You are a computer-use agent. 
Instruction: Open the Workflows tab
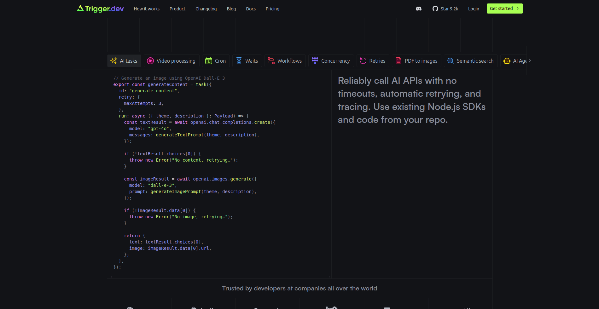point(285,61)
